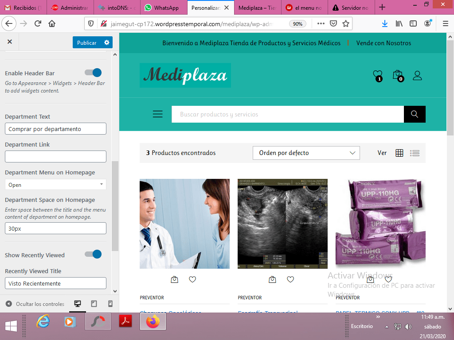Image resolution: width=454 pixels, height=340 pixels.
Task: Switch to intoDNS tab
Action: click(x=117, y=8)
